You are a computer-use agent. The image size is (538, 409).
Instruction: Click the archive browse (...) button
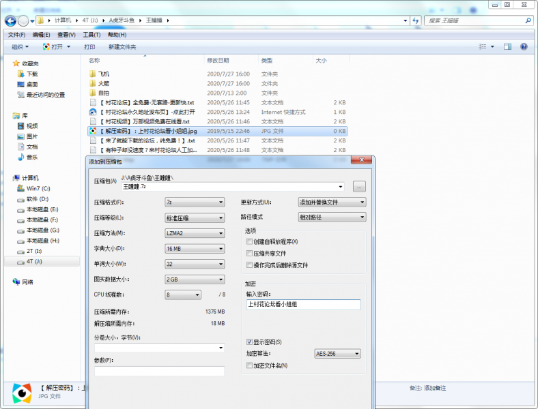[359, 187]
